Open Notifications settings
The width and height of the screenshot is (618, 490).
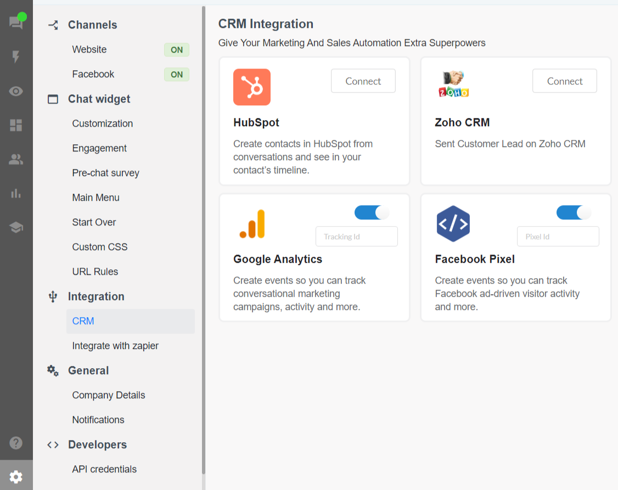pyautogui.click(x=98, y=420)
